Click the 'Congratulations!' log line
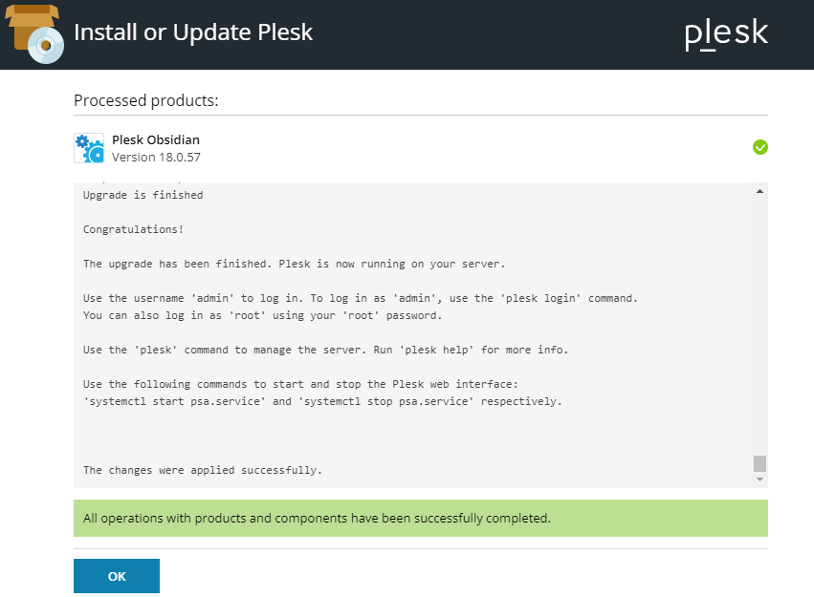This screenshot has width=814, height=597. pyautogui.click(x=133, y=229)
